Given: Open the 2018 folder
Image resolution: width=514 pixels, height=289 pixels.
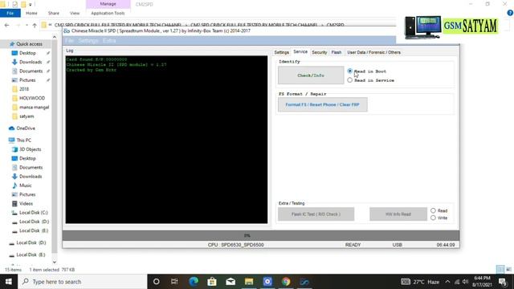Looking at the screenshot, I should click(x=24, y=89).
